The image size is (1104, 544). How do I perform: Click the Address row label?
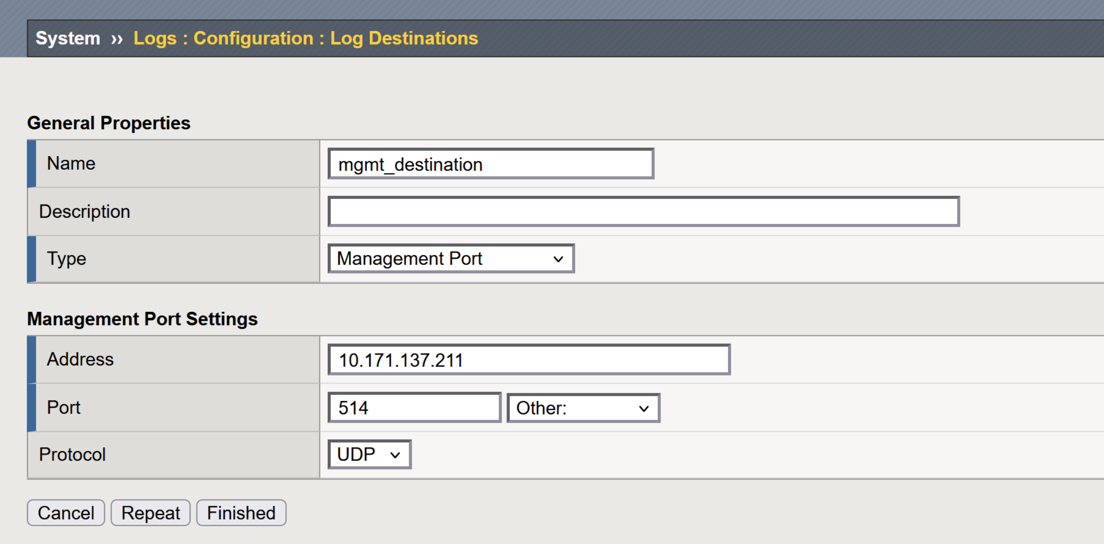click(80, 359)
